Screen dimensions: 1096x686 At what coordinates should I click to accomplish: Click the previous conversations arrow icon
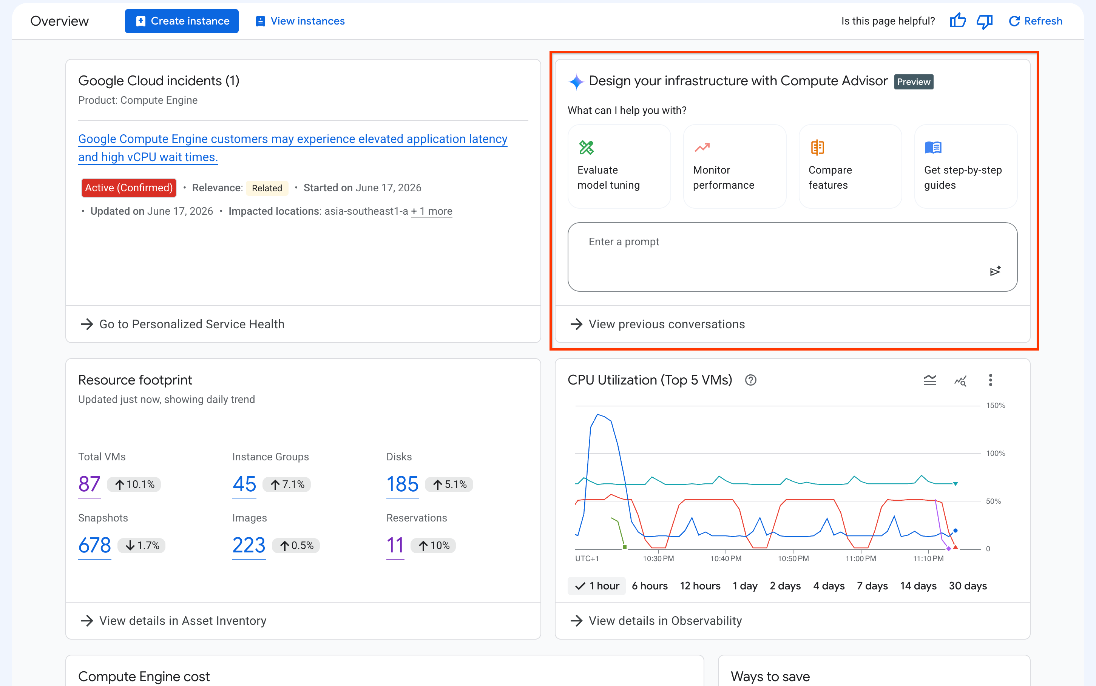point(576,324)
